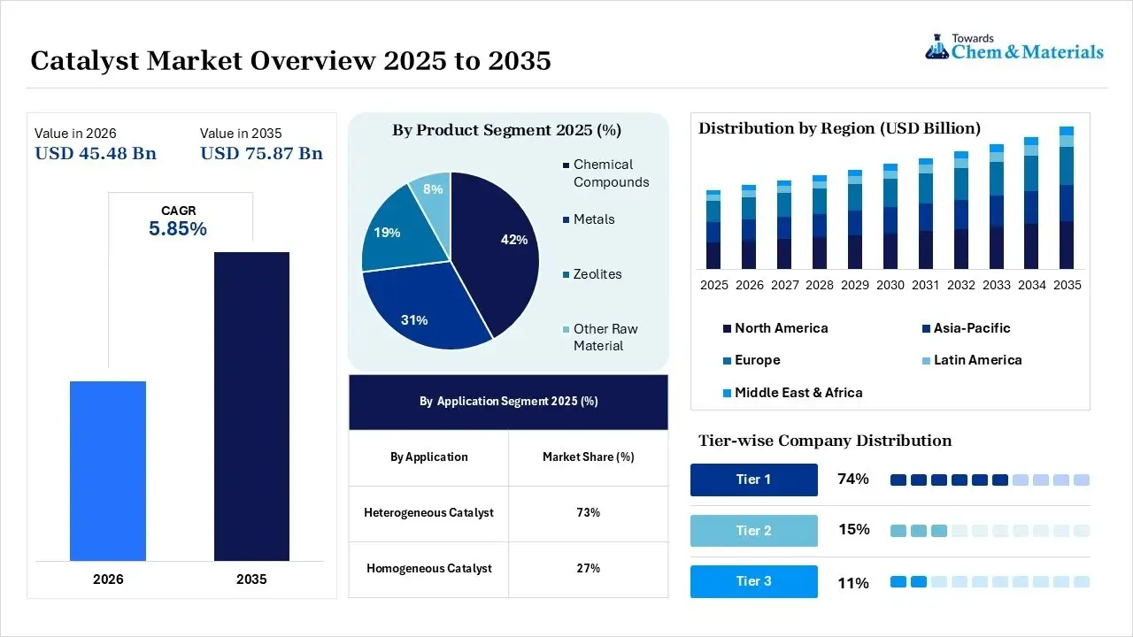Click the Asia-Pacific legend swatch

click(x=926, y=329)
